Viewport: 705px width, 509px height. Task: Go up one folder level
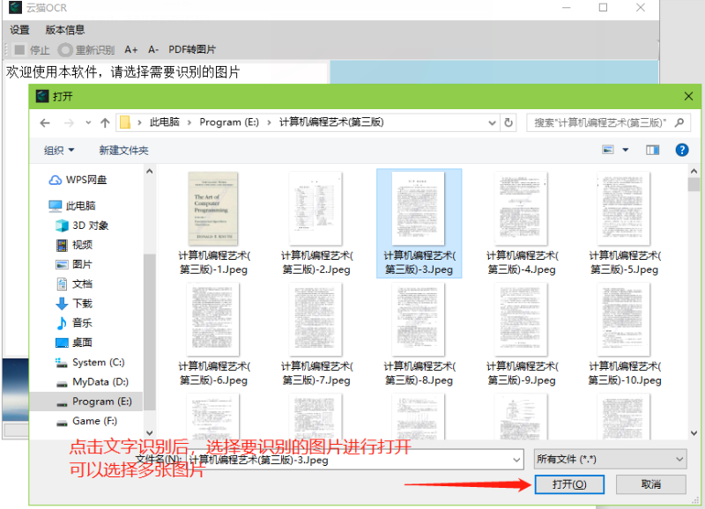pos(105,122)
